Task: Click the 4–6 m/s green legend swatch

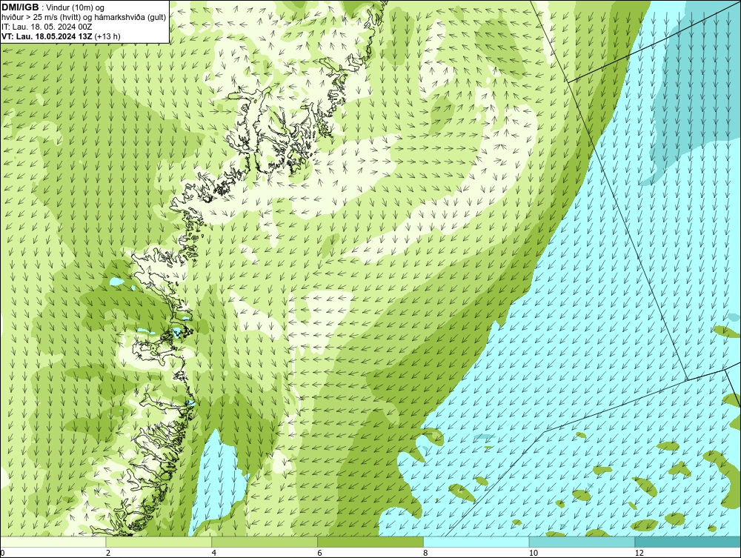Action: tap(265, 542)
